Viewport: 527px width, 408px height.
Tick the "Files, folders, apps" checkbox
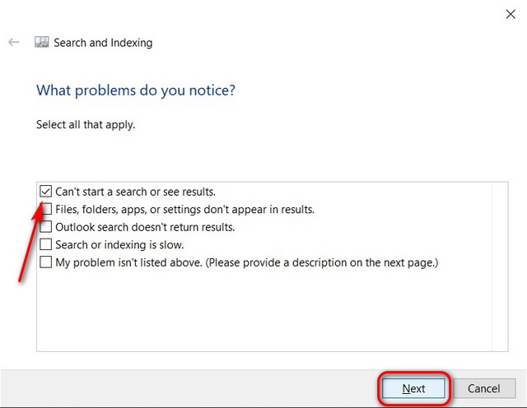[x=46, y=209]
